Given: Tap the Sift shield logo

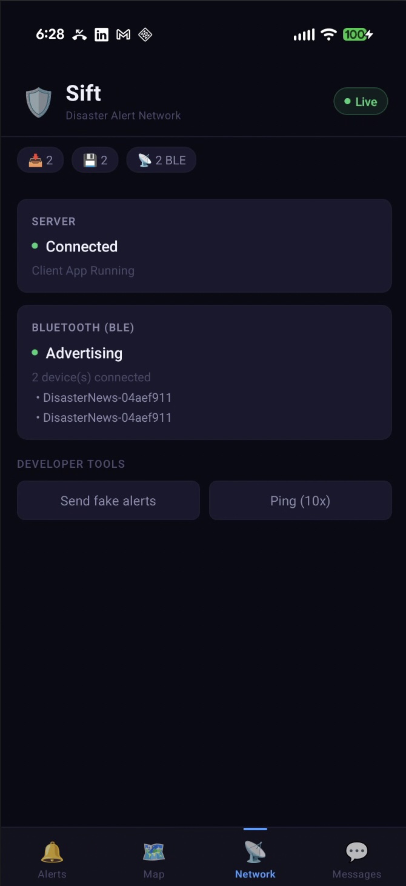Looking at the screenshot, I should 38,102.
